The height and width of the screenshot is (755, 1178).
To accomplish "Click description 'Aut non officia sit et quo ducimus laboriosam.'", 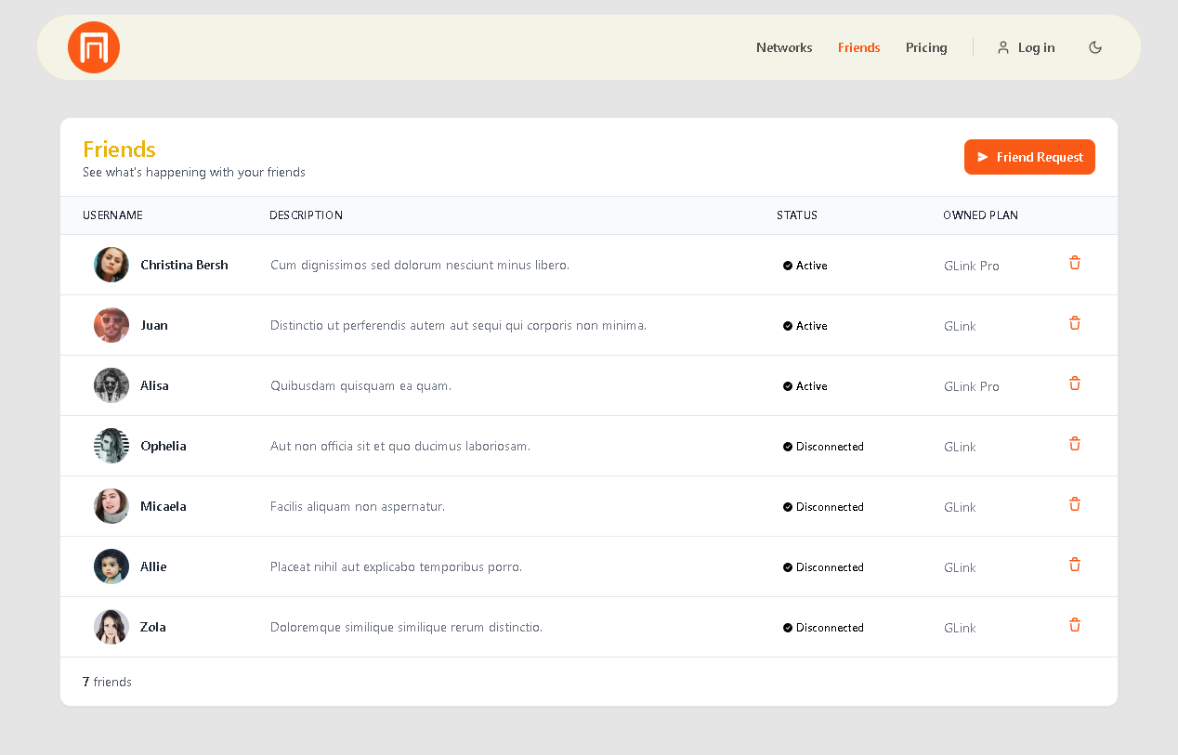I will (400, 446).
